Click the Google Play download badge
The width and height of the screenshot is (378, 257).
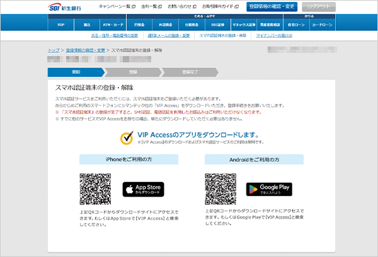[268, 190]
